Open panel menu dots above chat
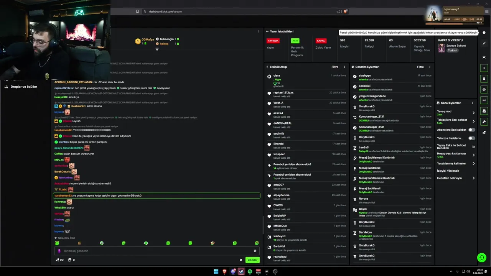Viewport: 491px width, 276px height. 259,31
